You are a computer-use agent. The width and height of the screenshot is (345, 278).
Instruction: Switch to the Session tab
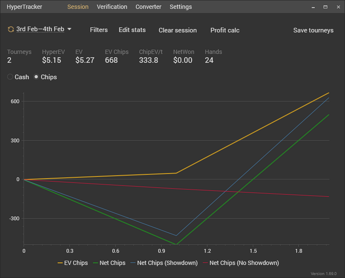click(x=78, y=7)
